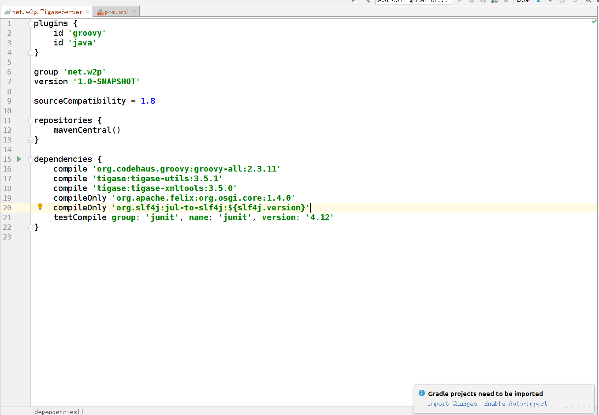Click the plugins keyword on line 1
Image resolution: width=599 pixels, height=415 pixels.
tap(51, 23)
